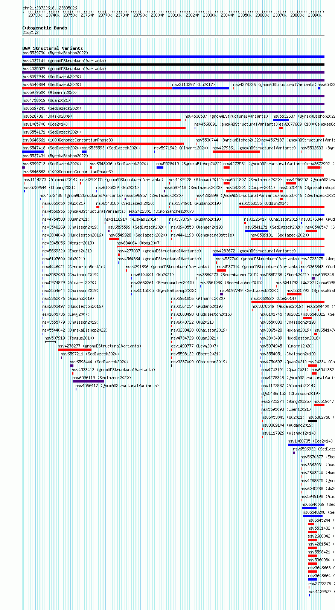Click the purple bar under nsv6596119
The image size is (335, 610).
(88, 381)
